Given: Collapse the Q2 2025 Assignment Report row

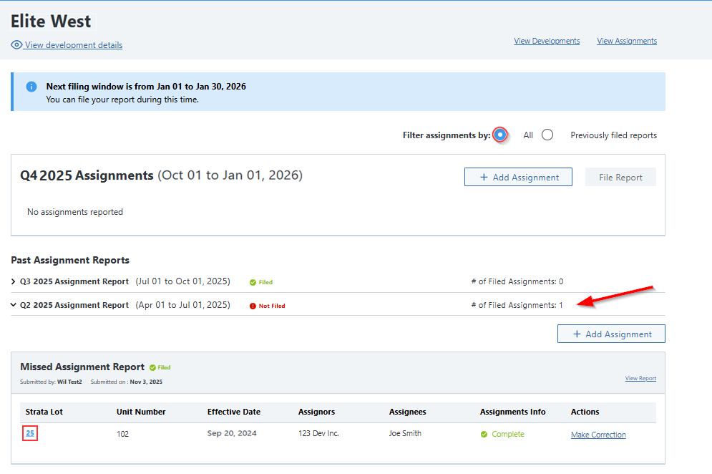Looking at the screenshot, I should coord(14,305).
